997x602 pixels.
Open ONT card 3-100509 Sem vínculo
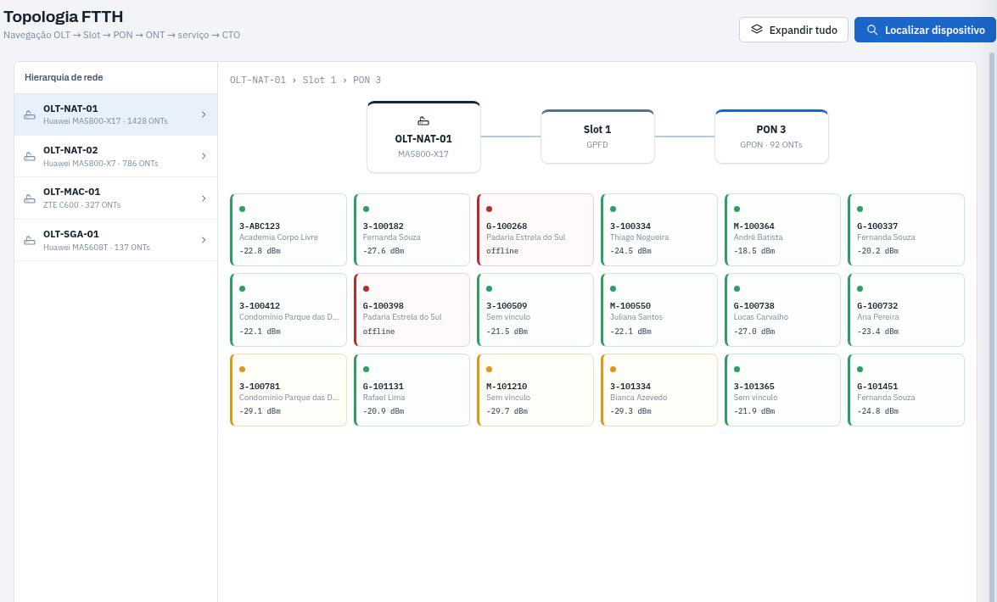coord(535,310)
